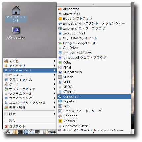Click the monitor icon in the taskbar
The width and height of the screenshot is (142, 142).
37,132
